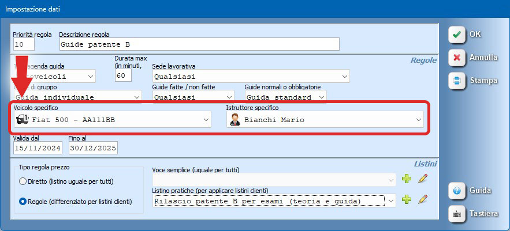The height and width of the screenshot is (231, 510).
Task: Click the green checkmark OK icon
Action: [x=457, y=35]
